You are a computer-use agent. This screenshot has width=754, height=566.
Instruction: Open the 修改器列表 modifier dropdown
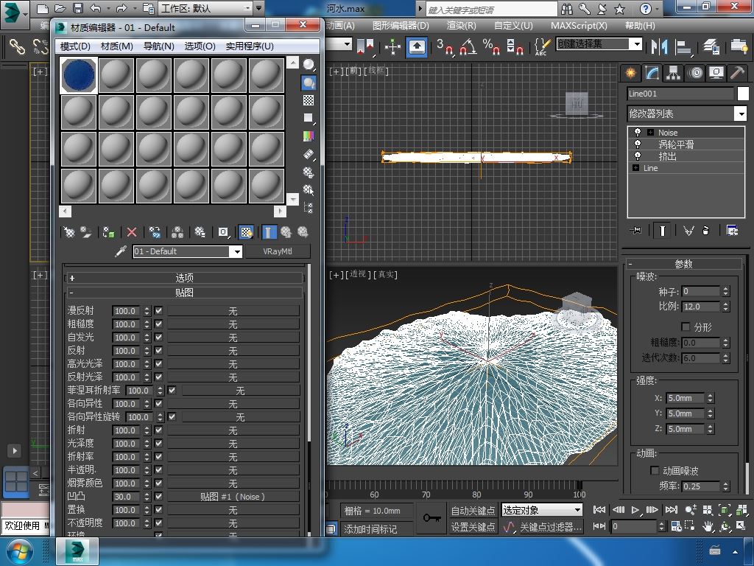tap(740, 113)
